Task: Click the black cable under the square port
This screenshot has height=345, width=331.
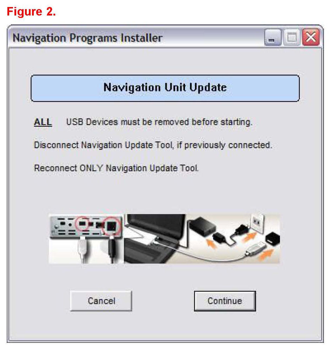Action: (x=112, y=250)
